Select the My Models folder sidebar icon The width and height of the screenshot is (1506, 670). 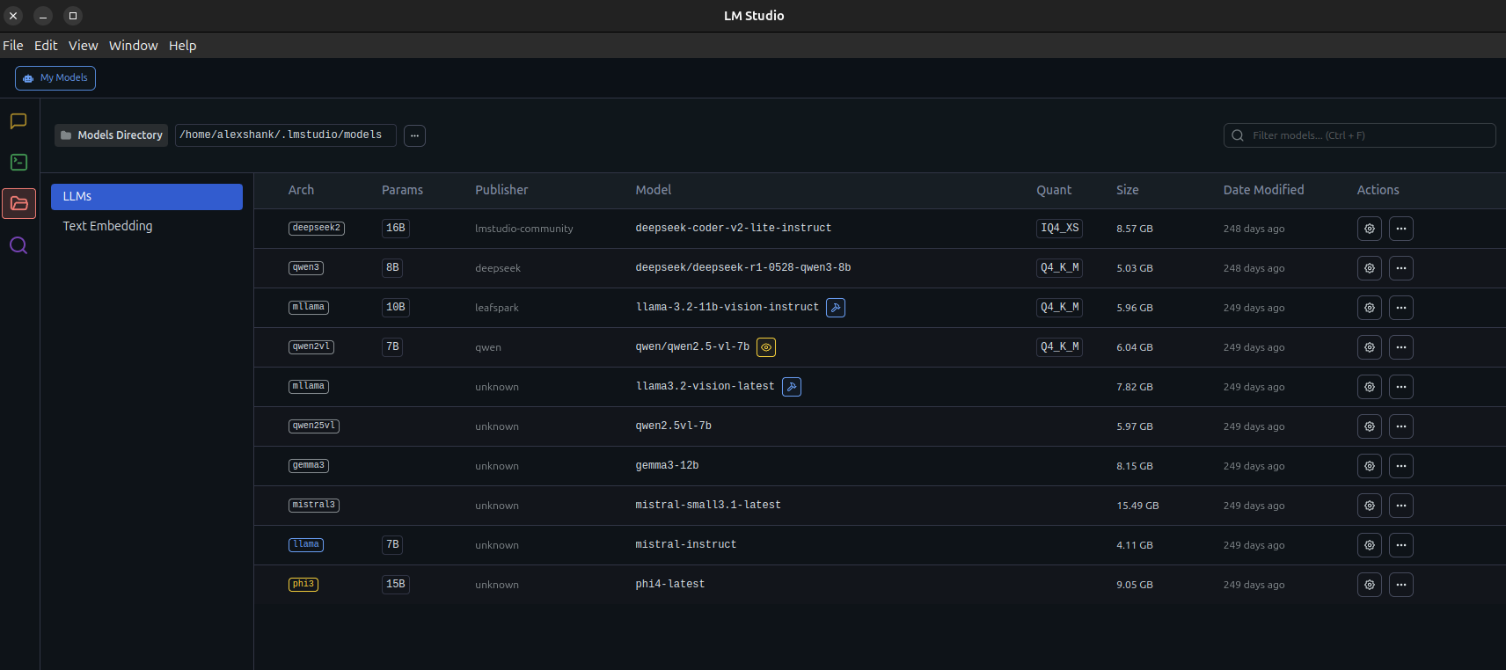point(18,203)
